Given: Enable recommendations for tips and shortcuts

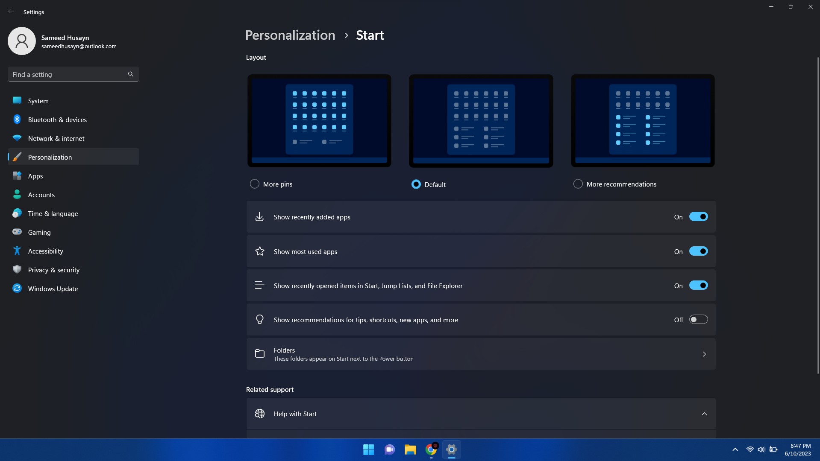Looking at the screenshot, I should click(698, 320).
